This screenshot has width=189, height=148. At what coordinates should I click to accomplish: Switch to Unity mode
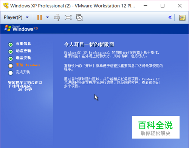[x=79, y=17]
